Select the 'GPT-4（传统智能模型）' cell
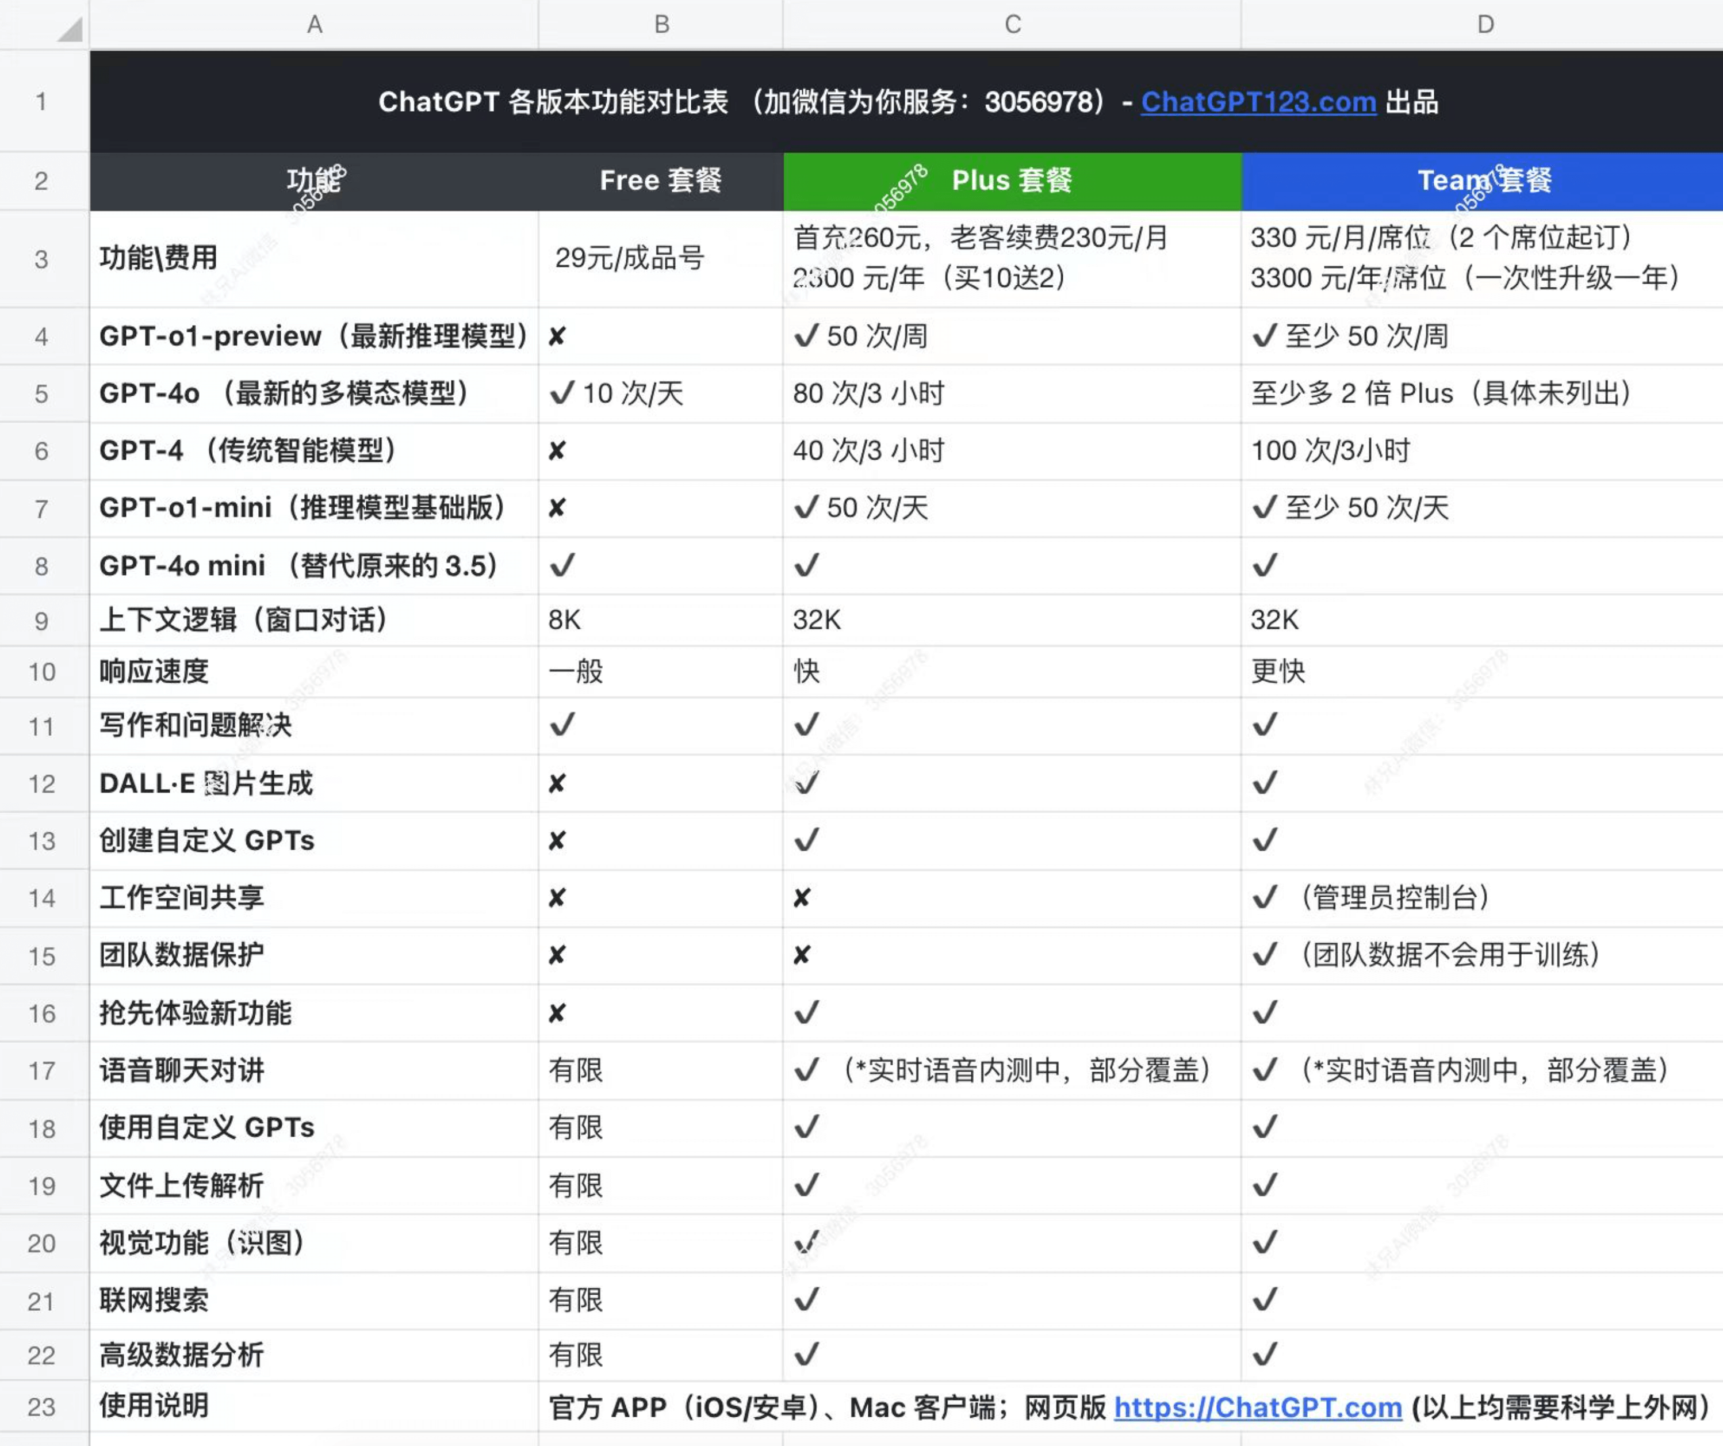Screen dimensions: 1723x1446 [314, 452]
